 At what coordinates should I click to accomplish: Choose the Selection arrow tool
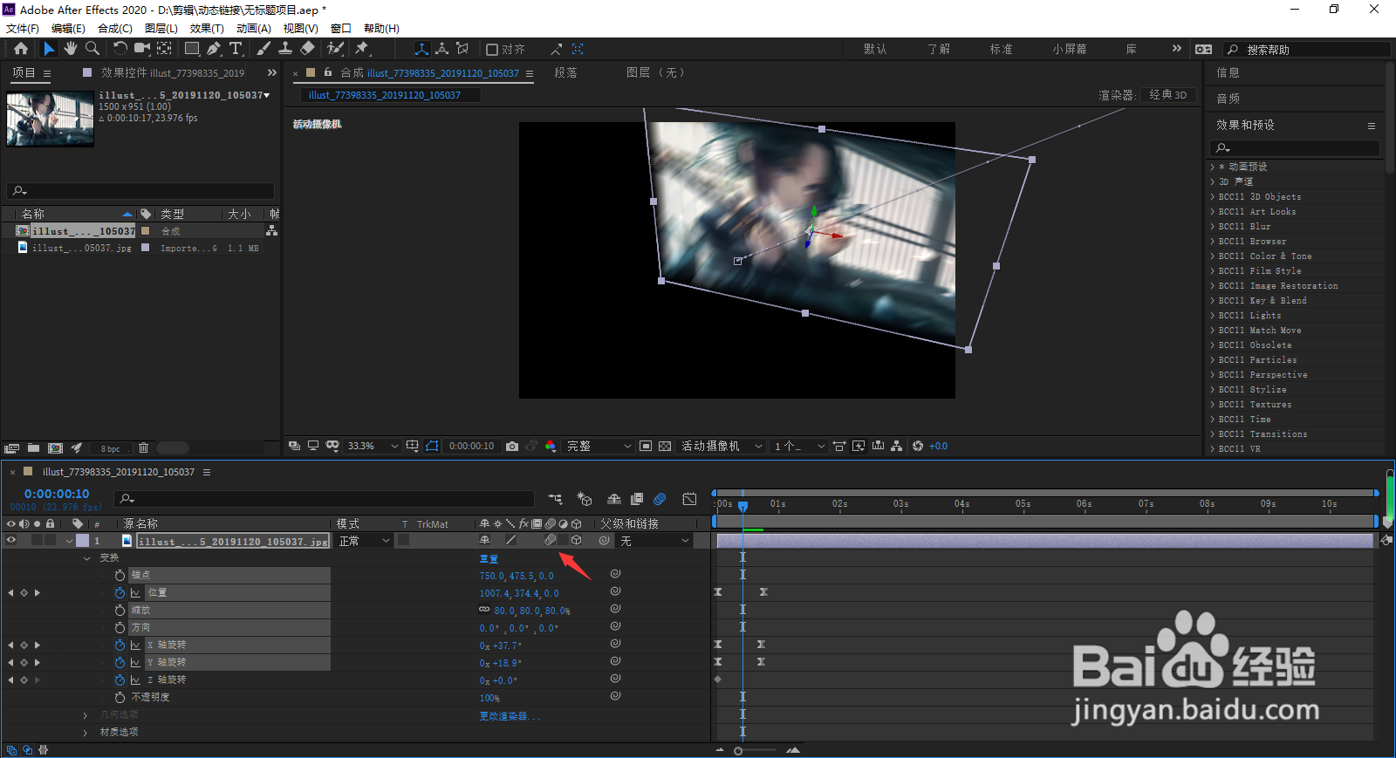(49, 49)
